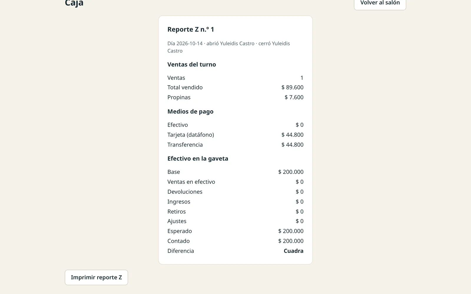This screenshot has height=294, width=471.
Task: Select the Ventas del turno section heading
Action: pyautogui.click(x=192, y=64)
